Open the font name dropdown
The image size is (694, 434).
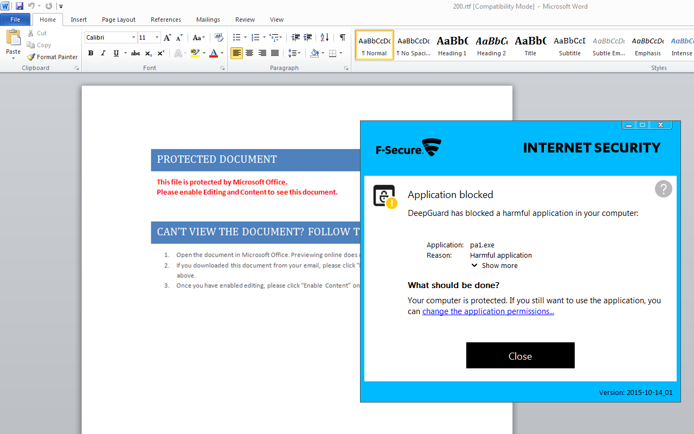(133, 37)
